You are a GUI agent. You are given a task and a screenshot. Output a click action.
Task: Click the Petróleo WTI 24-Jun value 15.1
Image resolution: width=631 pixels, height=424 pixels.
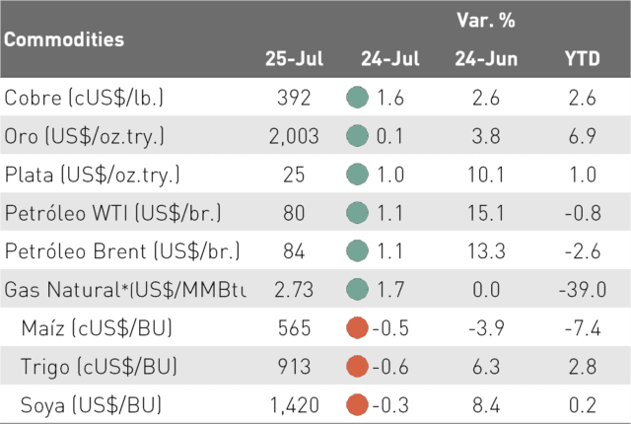click(x=486, y=213)
